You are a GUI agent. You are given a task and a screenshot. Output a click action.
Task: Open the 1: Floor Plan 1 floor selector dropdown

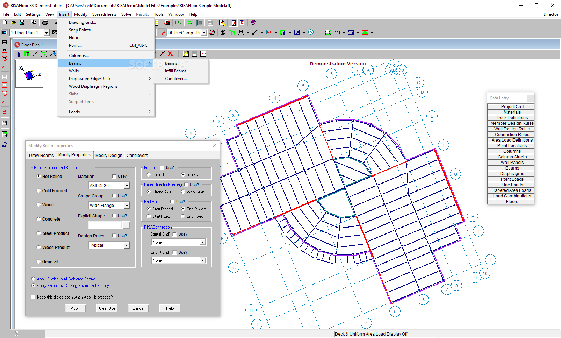coord(46,33)
